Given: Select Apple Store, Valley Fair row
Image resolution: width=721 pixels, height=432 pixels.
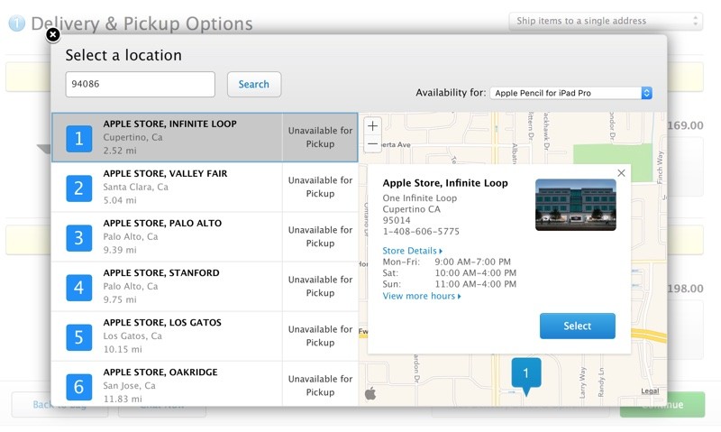Looking at the screenshot, I should click(205, 187).
